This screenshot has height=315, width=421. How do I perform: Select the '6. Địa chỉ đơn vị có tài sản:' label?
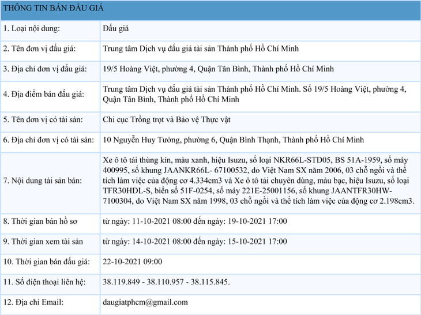48,140
